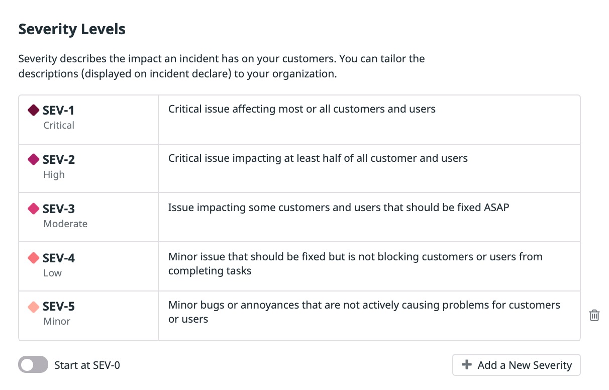Click the Low label under SEV-4

[x=52, y=273]
